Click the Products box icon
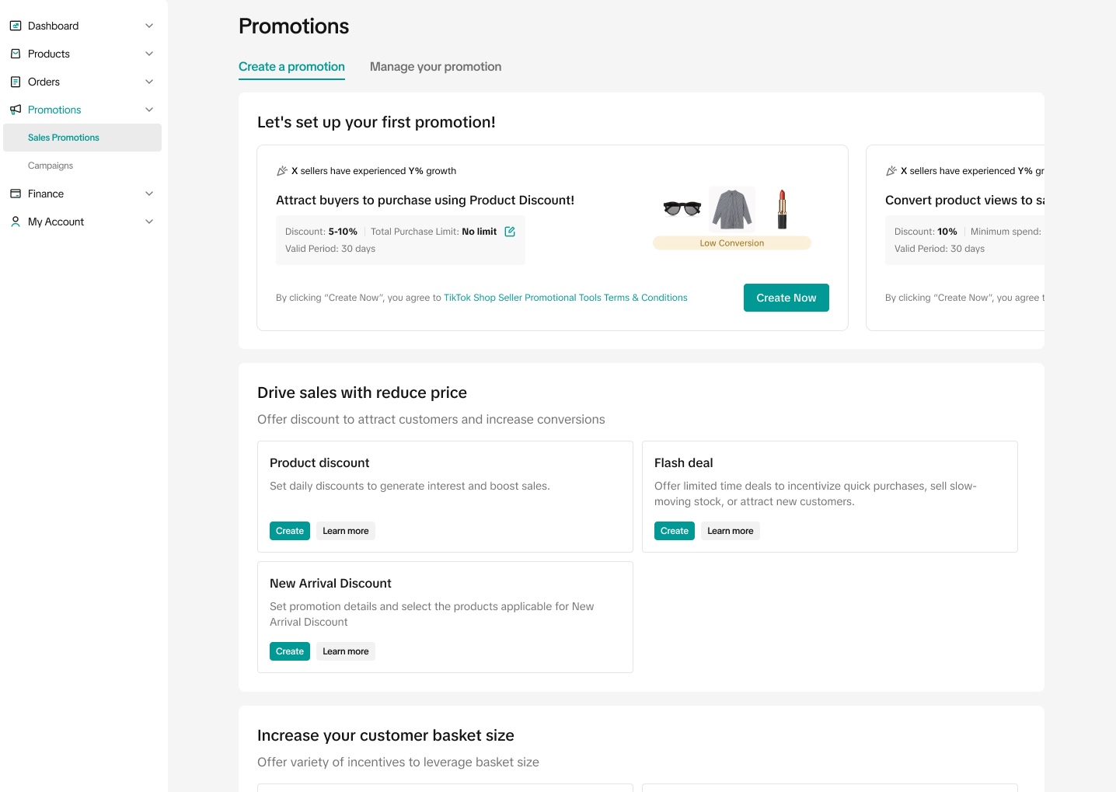This screenshot has width=1116, height=792. [16, 54]
